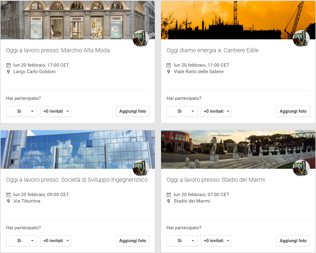This screenshot has height=253, width=316.
Task: Click the date 'lun 20 febbraio, 07:00 CET'
Action: (202, 195)
